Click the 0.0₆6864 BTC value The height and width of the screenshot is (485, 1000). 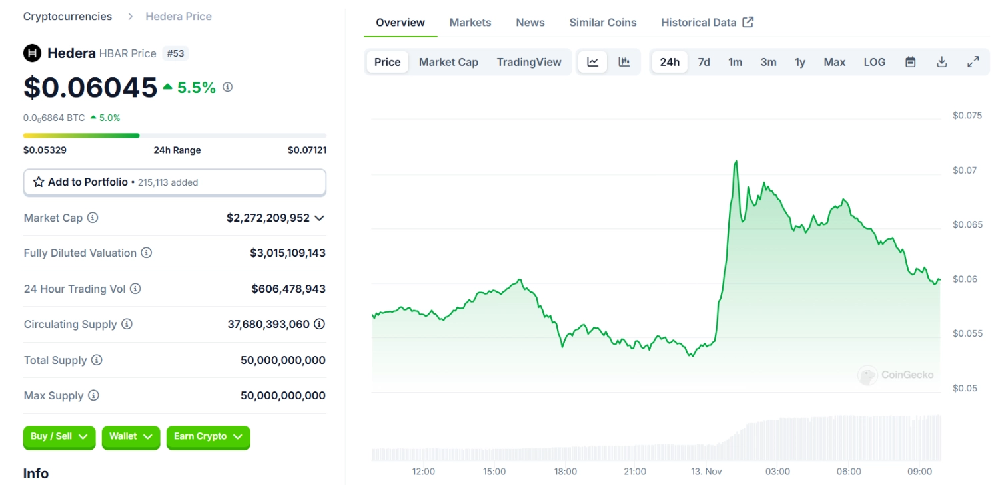click(54, 118)
